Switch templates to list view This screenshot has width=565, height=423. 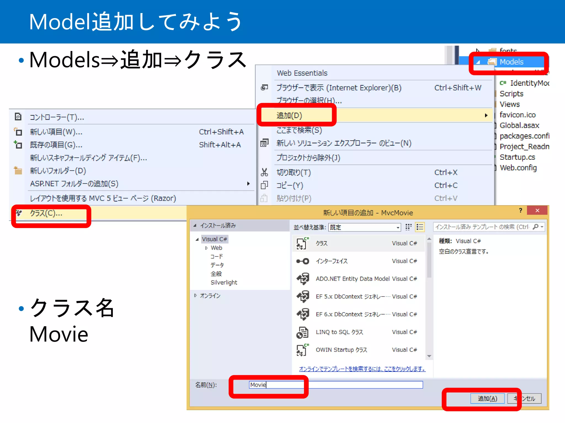click(x=420, y=227)
